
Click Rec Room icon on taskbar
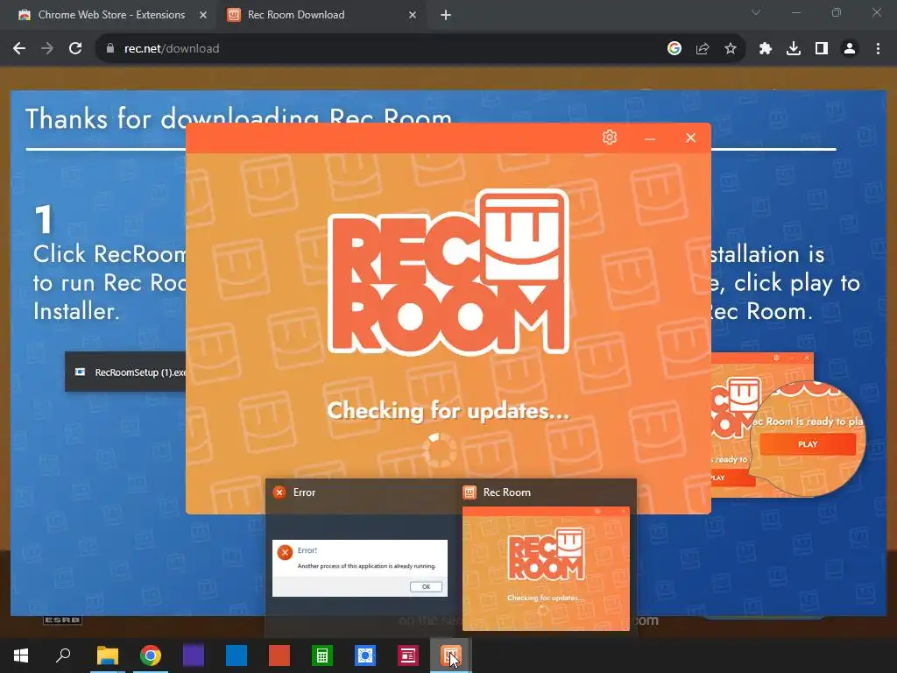[451, 655]
